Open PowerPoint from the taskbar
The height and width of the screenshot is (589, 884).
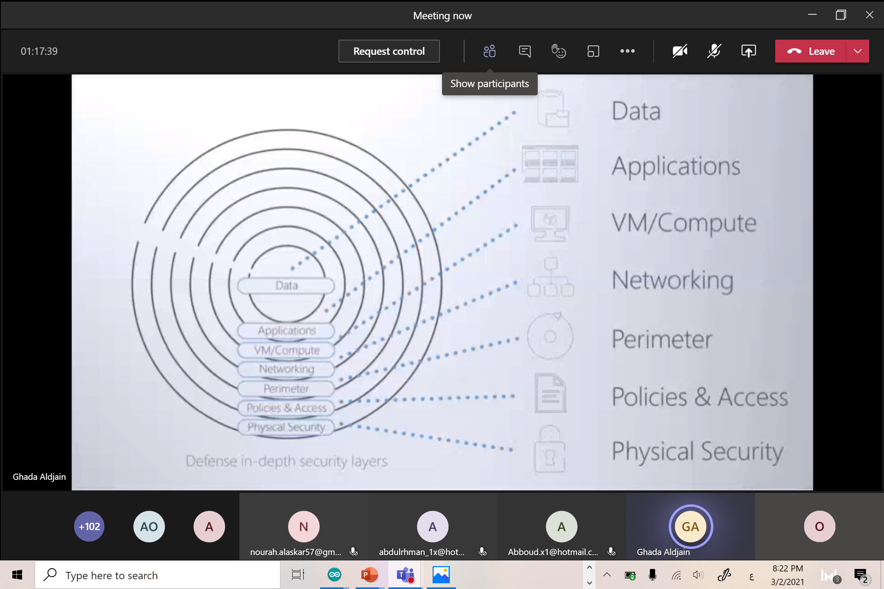point(370,575)
